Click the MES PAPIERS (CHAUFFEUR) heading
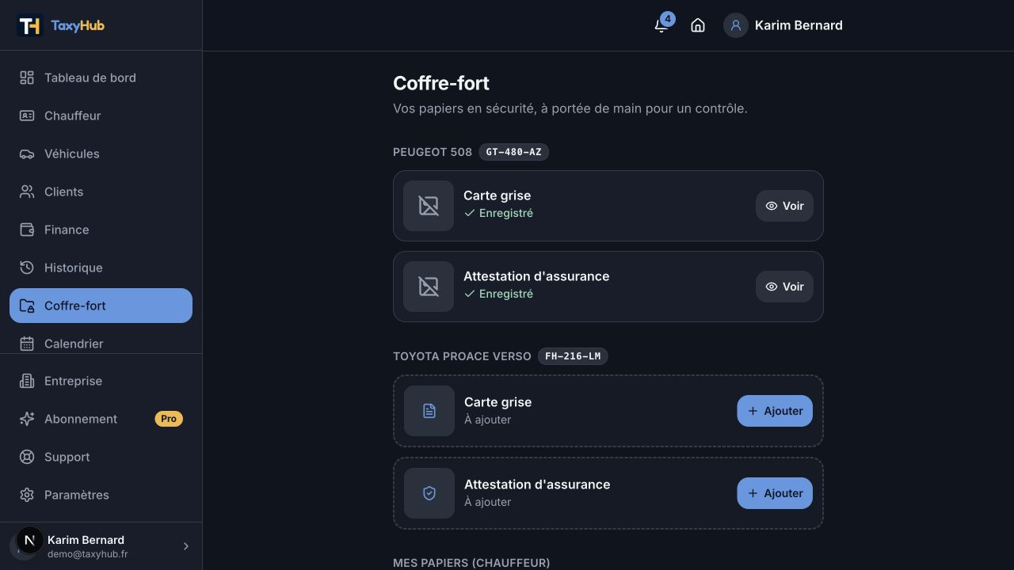1014x570 pixels. tap(471, 563)
